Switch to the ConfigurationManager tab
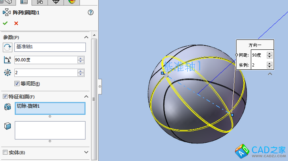 pos(40,2)
